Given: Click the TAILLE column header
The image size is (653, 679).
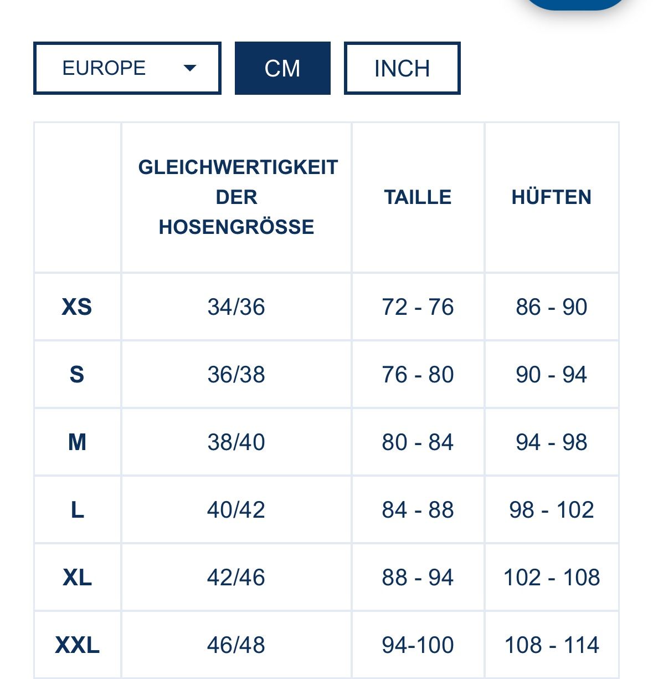Looking at the screenshot, I should point(418,197).
